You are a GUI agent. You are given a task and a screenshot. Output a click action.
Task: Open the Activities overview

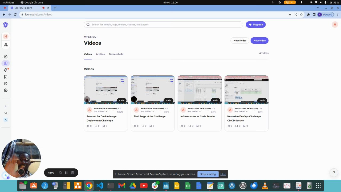click(9, 2)
